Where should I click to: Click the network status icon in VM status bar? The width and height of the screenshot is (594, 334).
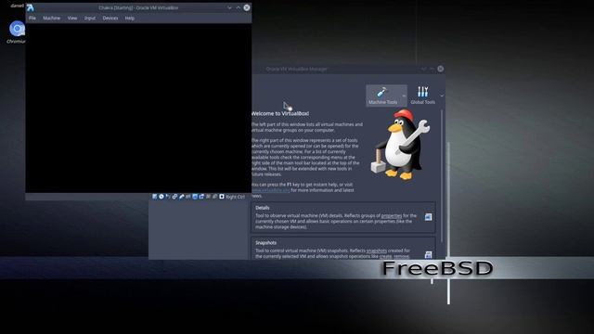(x=174, y=197)
